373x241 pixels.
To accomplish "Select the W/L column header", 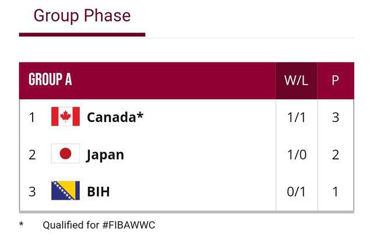I will click(x=296, y=81).
